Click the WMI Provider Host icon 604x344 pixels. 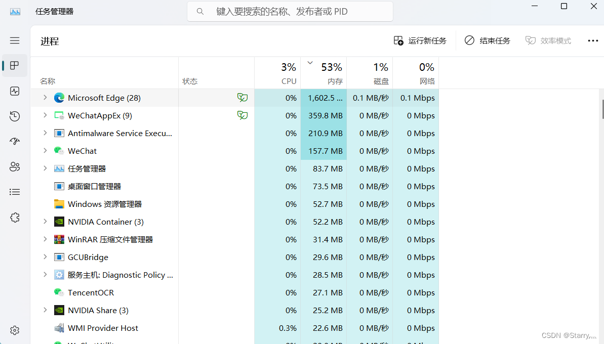(59, 328)
